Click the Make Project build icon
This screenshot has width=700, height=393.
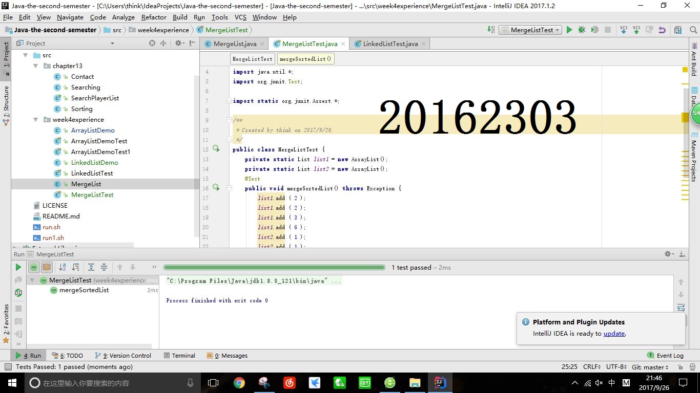click(491, 30)
